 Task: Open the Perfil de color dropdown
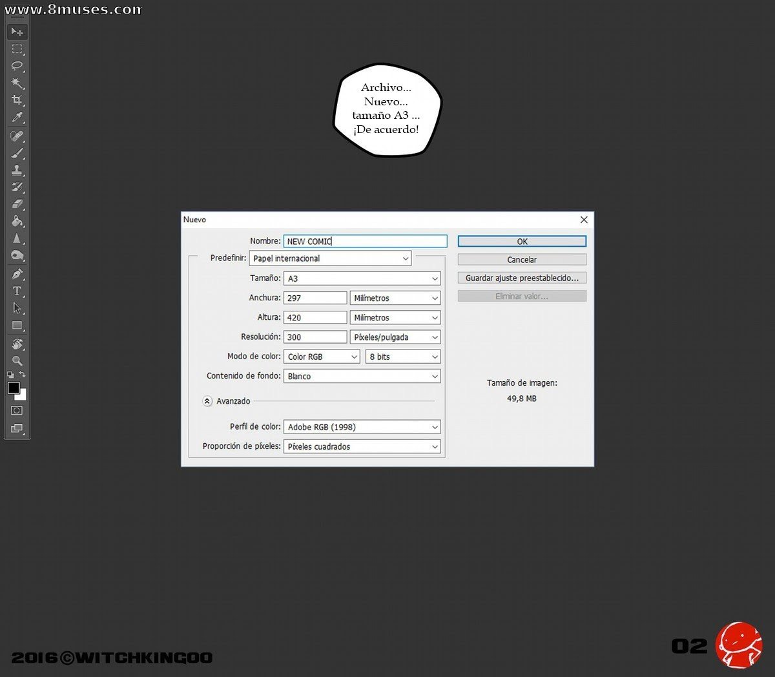click(x=362, y=427)
